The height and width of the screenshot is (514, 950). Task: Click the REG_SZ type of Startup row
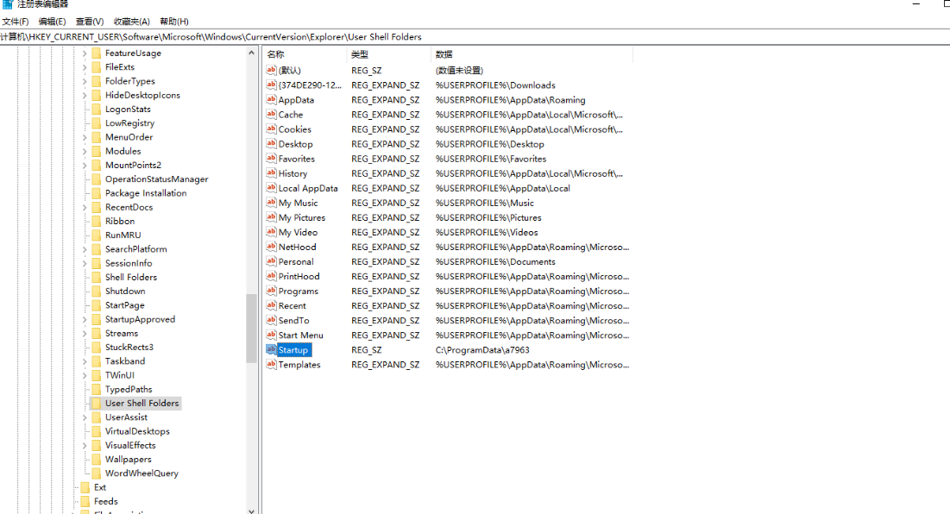[367, 350]
